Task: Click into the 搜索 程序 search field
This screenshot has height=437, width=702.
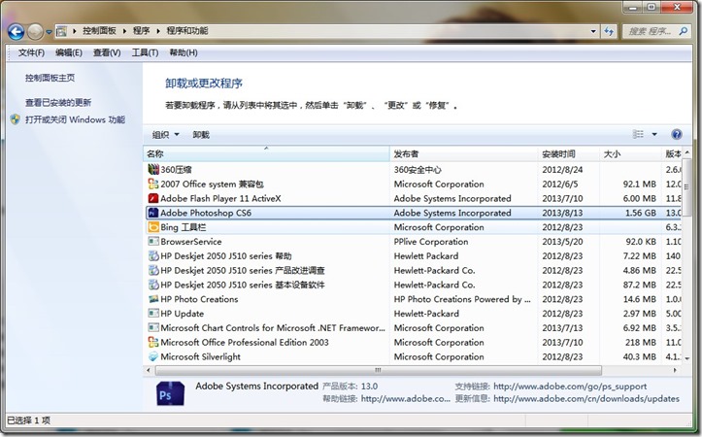Action: click(651, 31)
